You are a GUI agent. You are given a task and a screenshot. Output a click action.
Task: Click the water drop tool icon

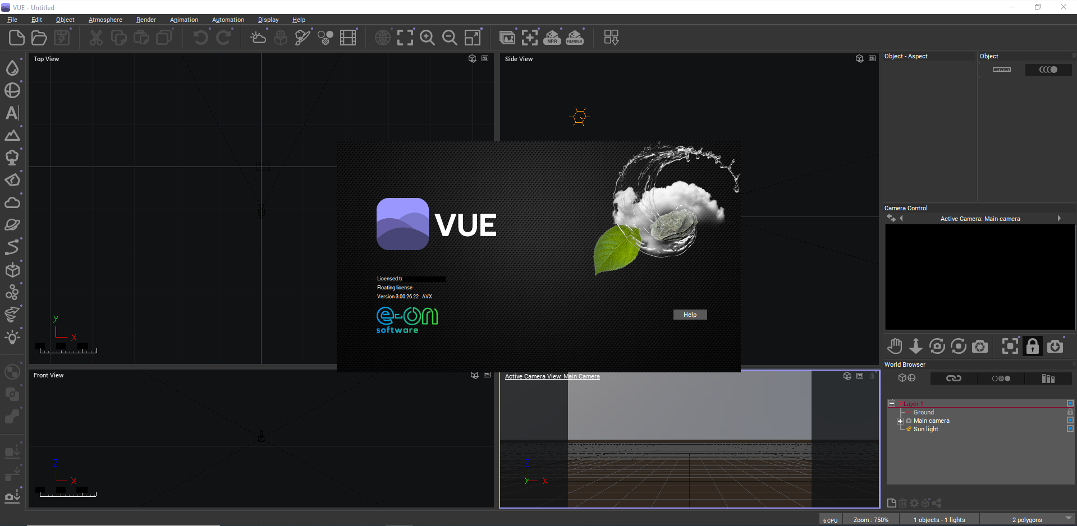12,68
